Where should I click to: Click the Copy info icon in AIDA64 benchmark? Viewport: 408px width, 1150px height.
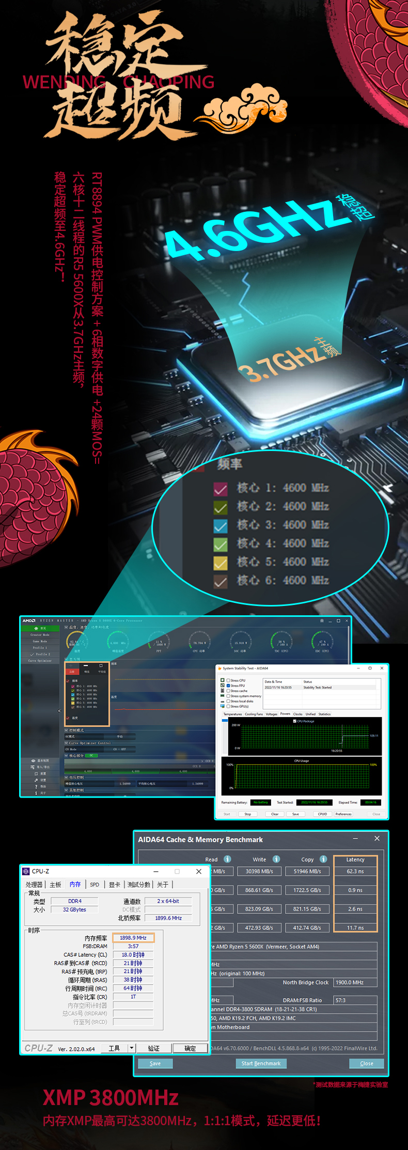(323, 859)
